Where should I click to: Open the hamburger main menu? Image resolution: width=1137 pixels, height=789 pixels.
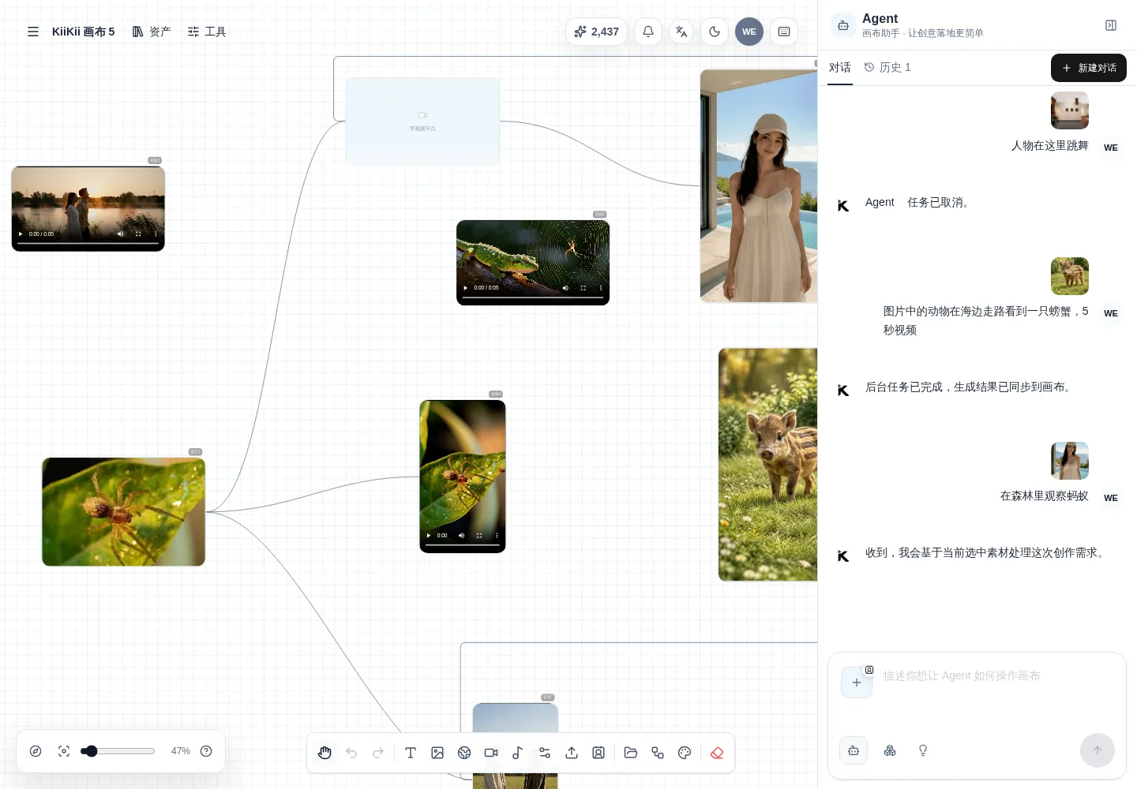33,32
